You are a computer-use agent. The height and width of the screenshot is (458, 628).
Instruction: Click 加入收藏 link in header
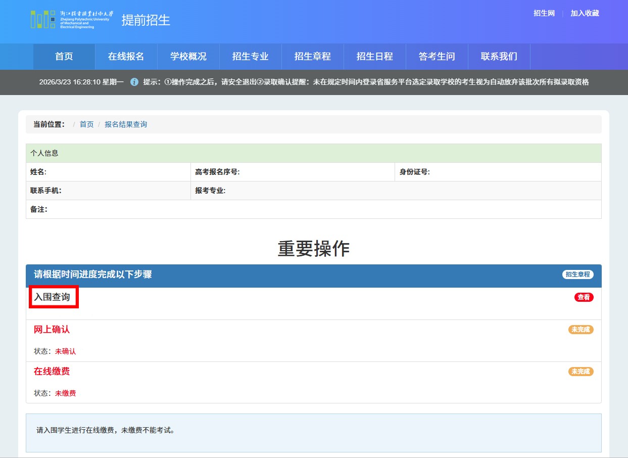(585, 13)
